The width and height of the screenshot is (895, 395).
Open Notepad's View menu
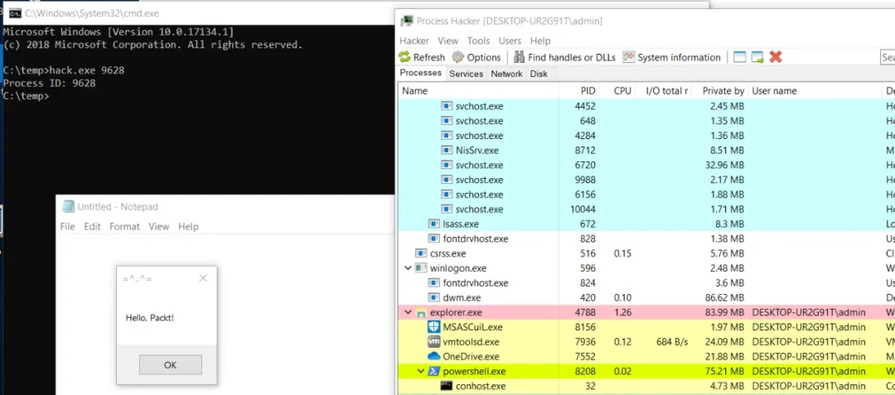pyautogui.click(x=158, y=226)
